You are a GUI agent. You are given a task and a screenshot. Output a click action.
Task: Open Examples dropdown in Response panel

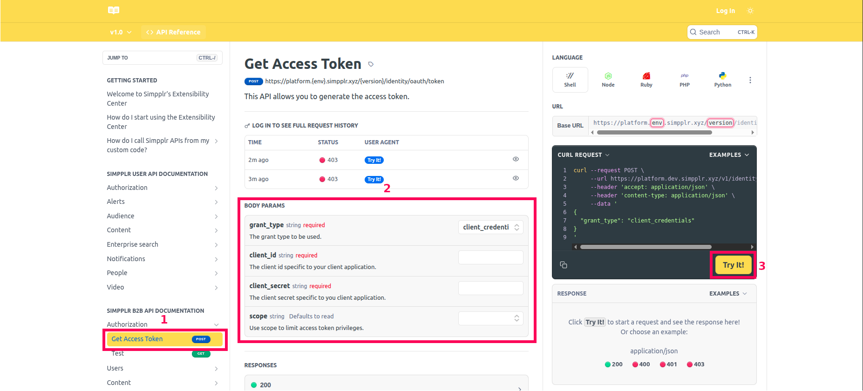[728, 294]
